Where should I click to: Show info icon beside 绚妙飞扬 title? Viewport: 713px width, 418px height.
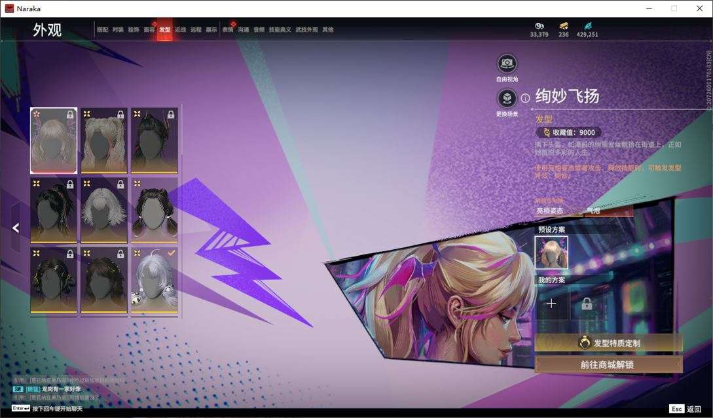click(x=525, y=98)
